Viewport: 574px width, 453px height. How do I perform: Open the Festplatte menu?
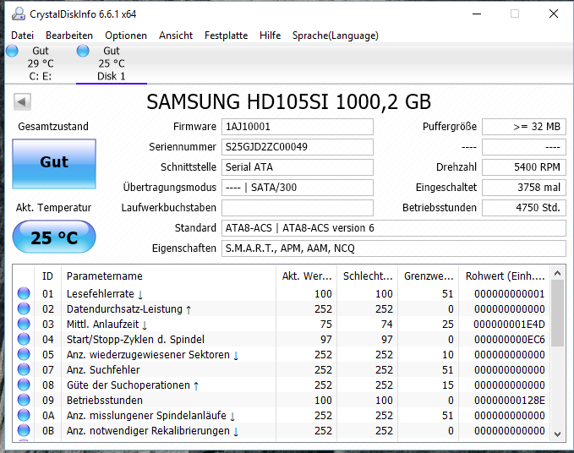(x=226, y=35)
